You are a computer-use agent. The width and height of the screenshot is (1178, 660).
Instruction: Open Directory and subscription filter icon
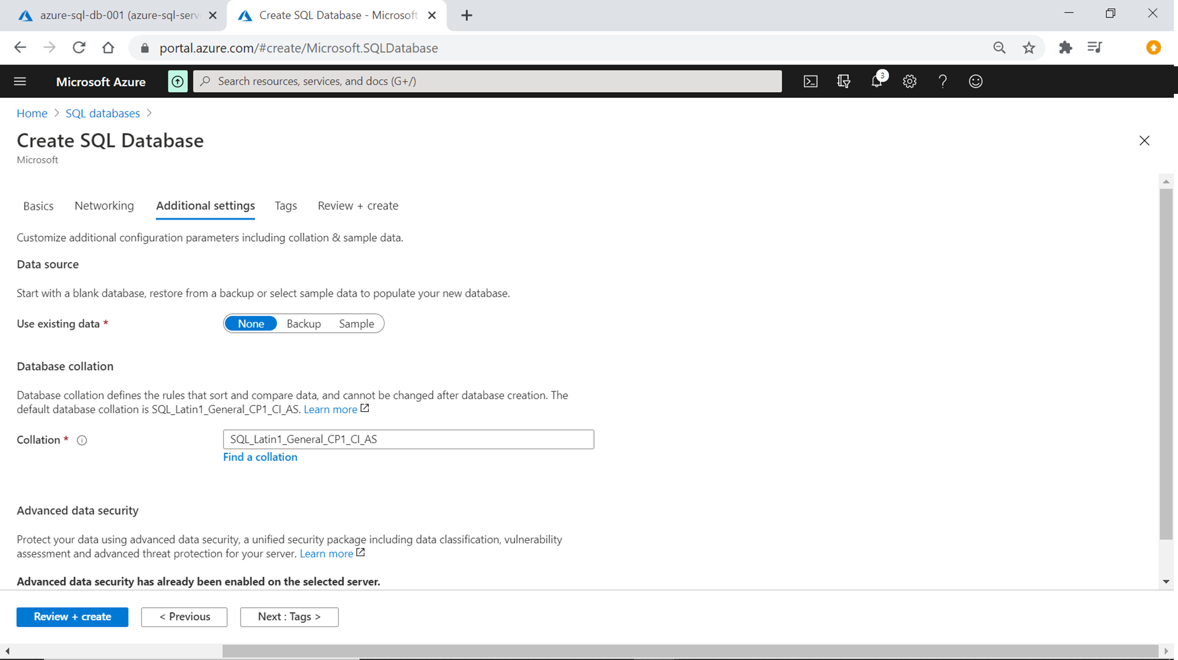click(843, 81)
